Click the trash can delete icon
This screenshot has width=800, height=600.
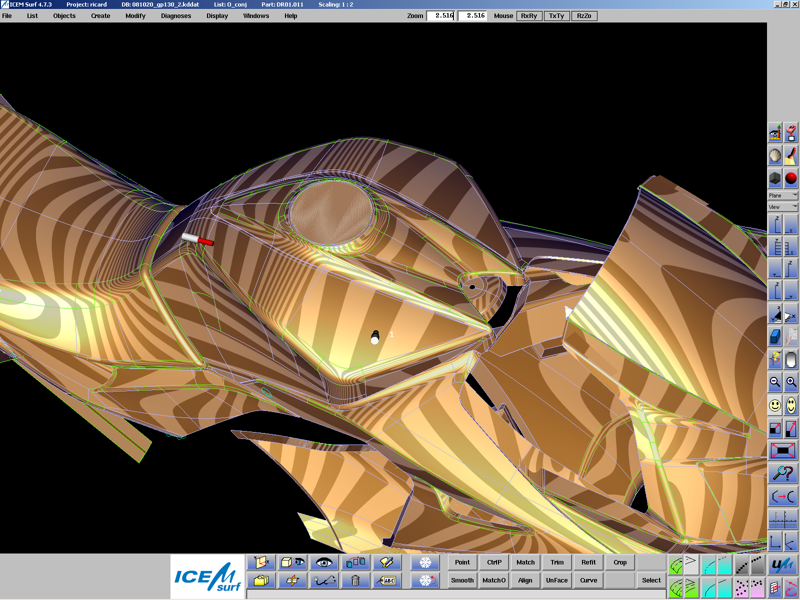click(355, 580)
